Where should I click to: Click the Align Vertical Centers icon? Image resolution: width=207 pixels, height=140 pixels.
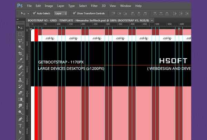click(119, 13)
